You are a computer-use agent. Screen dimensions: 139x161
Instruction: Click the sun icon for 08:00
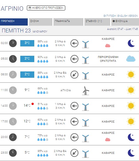click(x=131, y=74)
